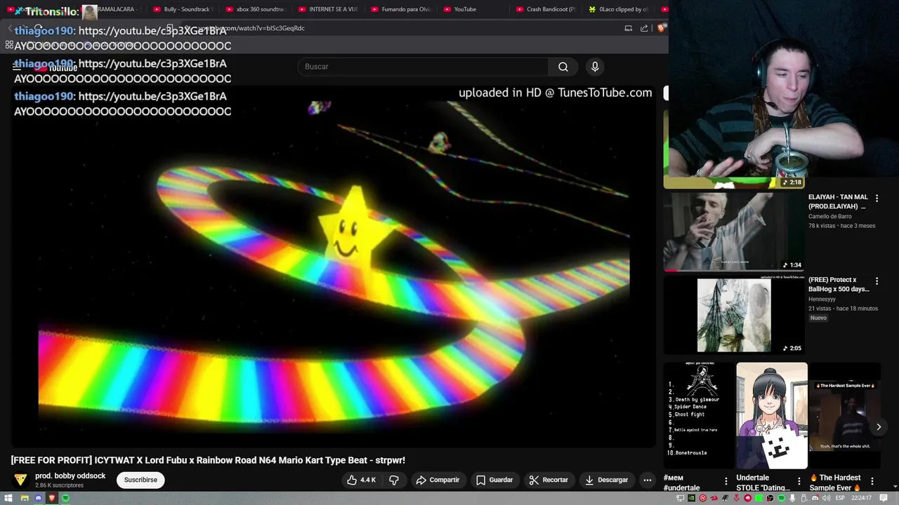Click the Compartir button
This screenshot has width=899, height=505.
tap(437, 480)
